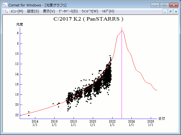The height and width of the screenshot is (135, 181).
Task: Click the 2018 1/1 date axis label
Action: pyautogui.click(x=74, y=123)
